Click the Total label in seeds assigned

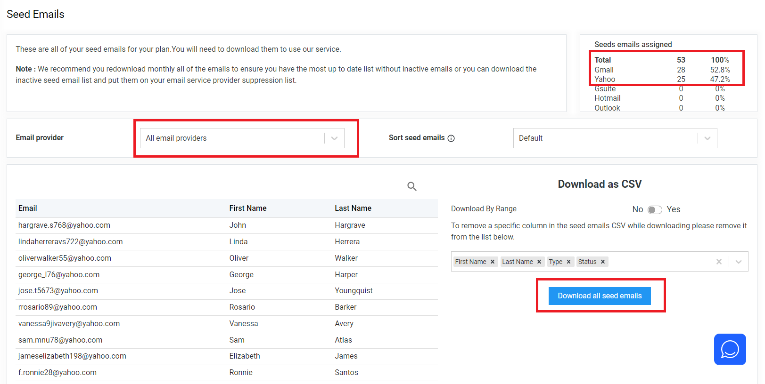click(x=603, y=60)
